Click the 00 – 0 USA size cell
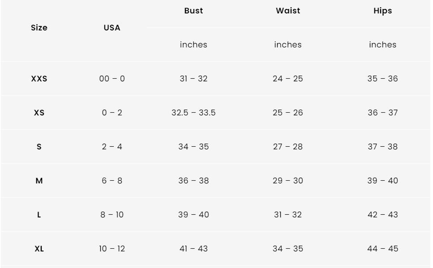Viewport: 433px width, 268px height. (112, 79)
